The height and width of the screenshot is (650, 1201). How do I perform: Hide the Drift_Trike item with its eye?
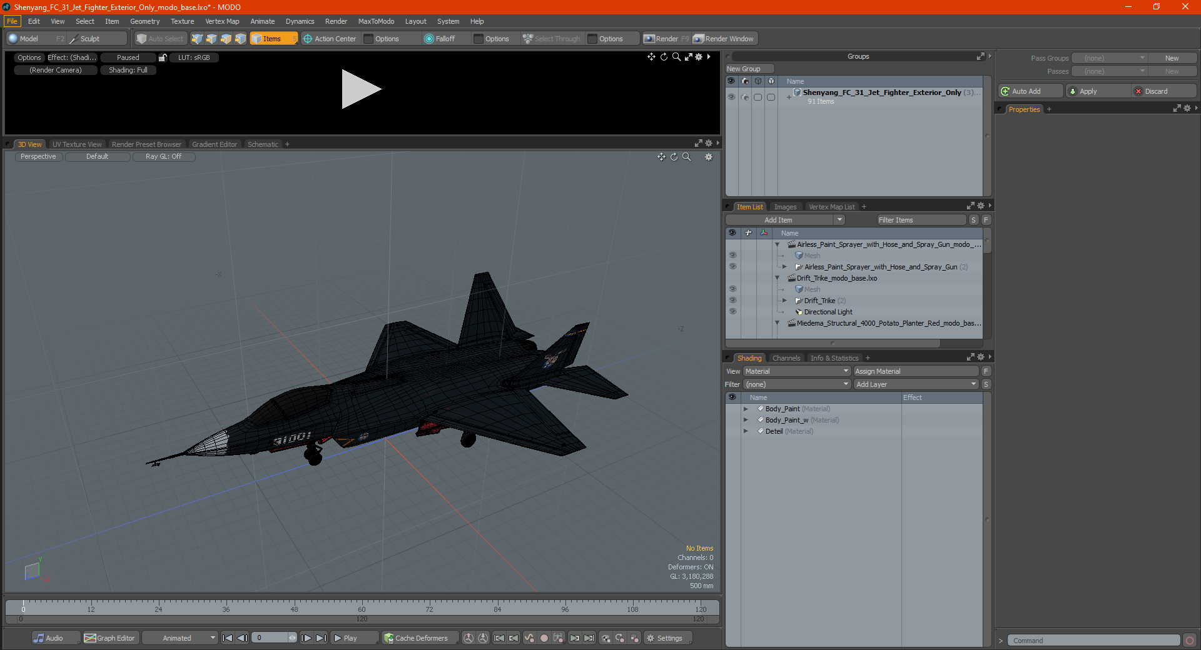click(x=732, y=301)
